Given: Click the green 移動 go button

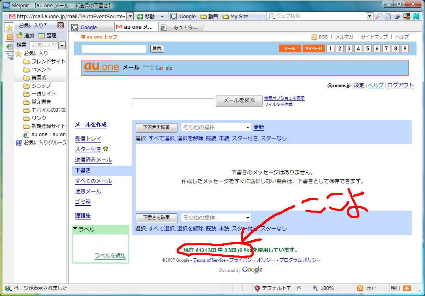Looking at the screenshot, I should [x=146, y=16].
